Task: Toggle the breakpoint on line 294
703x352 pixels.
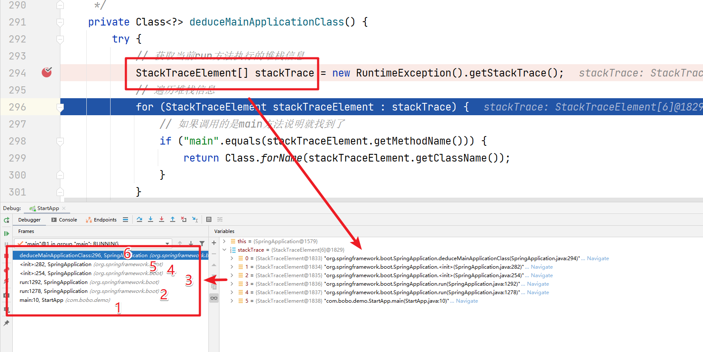Action: tap(47, 73)
